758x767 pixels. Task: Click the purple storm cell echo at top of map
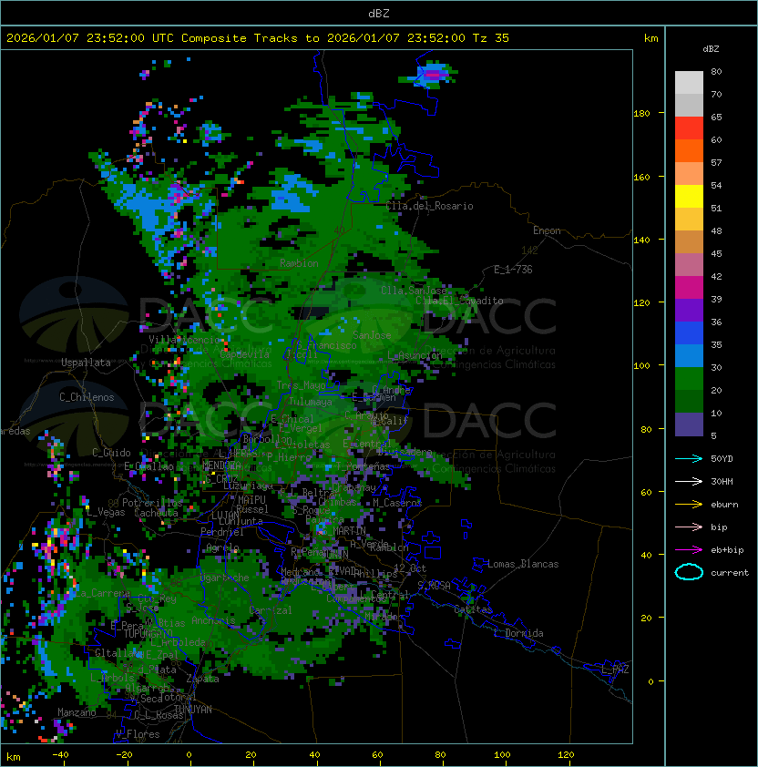[x=433, y=75]
